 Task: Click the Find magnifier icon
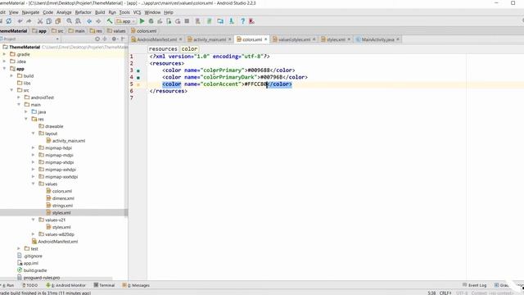pos(69,21)
